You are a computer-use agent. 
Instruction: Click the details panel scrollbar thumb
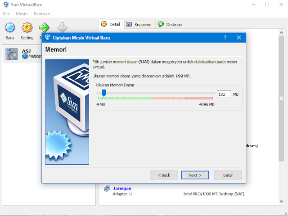[281, 99]
